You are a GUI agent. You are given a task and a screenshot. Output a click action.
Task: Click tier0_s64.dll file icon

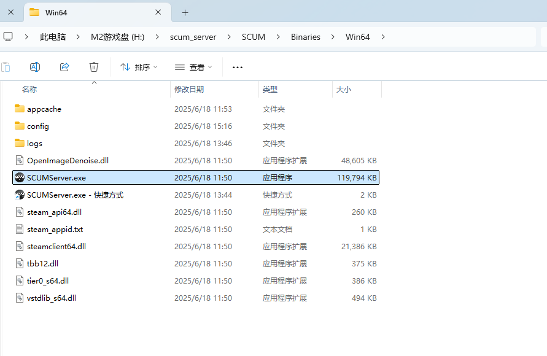tap(20, 281)
